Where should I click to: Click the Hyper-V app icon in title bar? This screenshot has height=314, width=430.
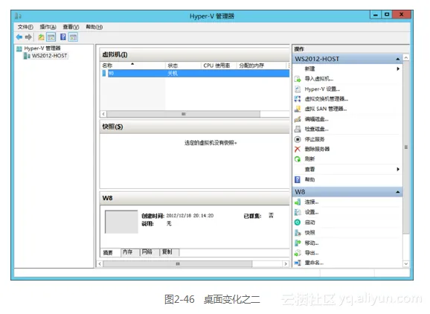pyautogui.click(x=18, y=16)
